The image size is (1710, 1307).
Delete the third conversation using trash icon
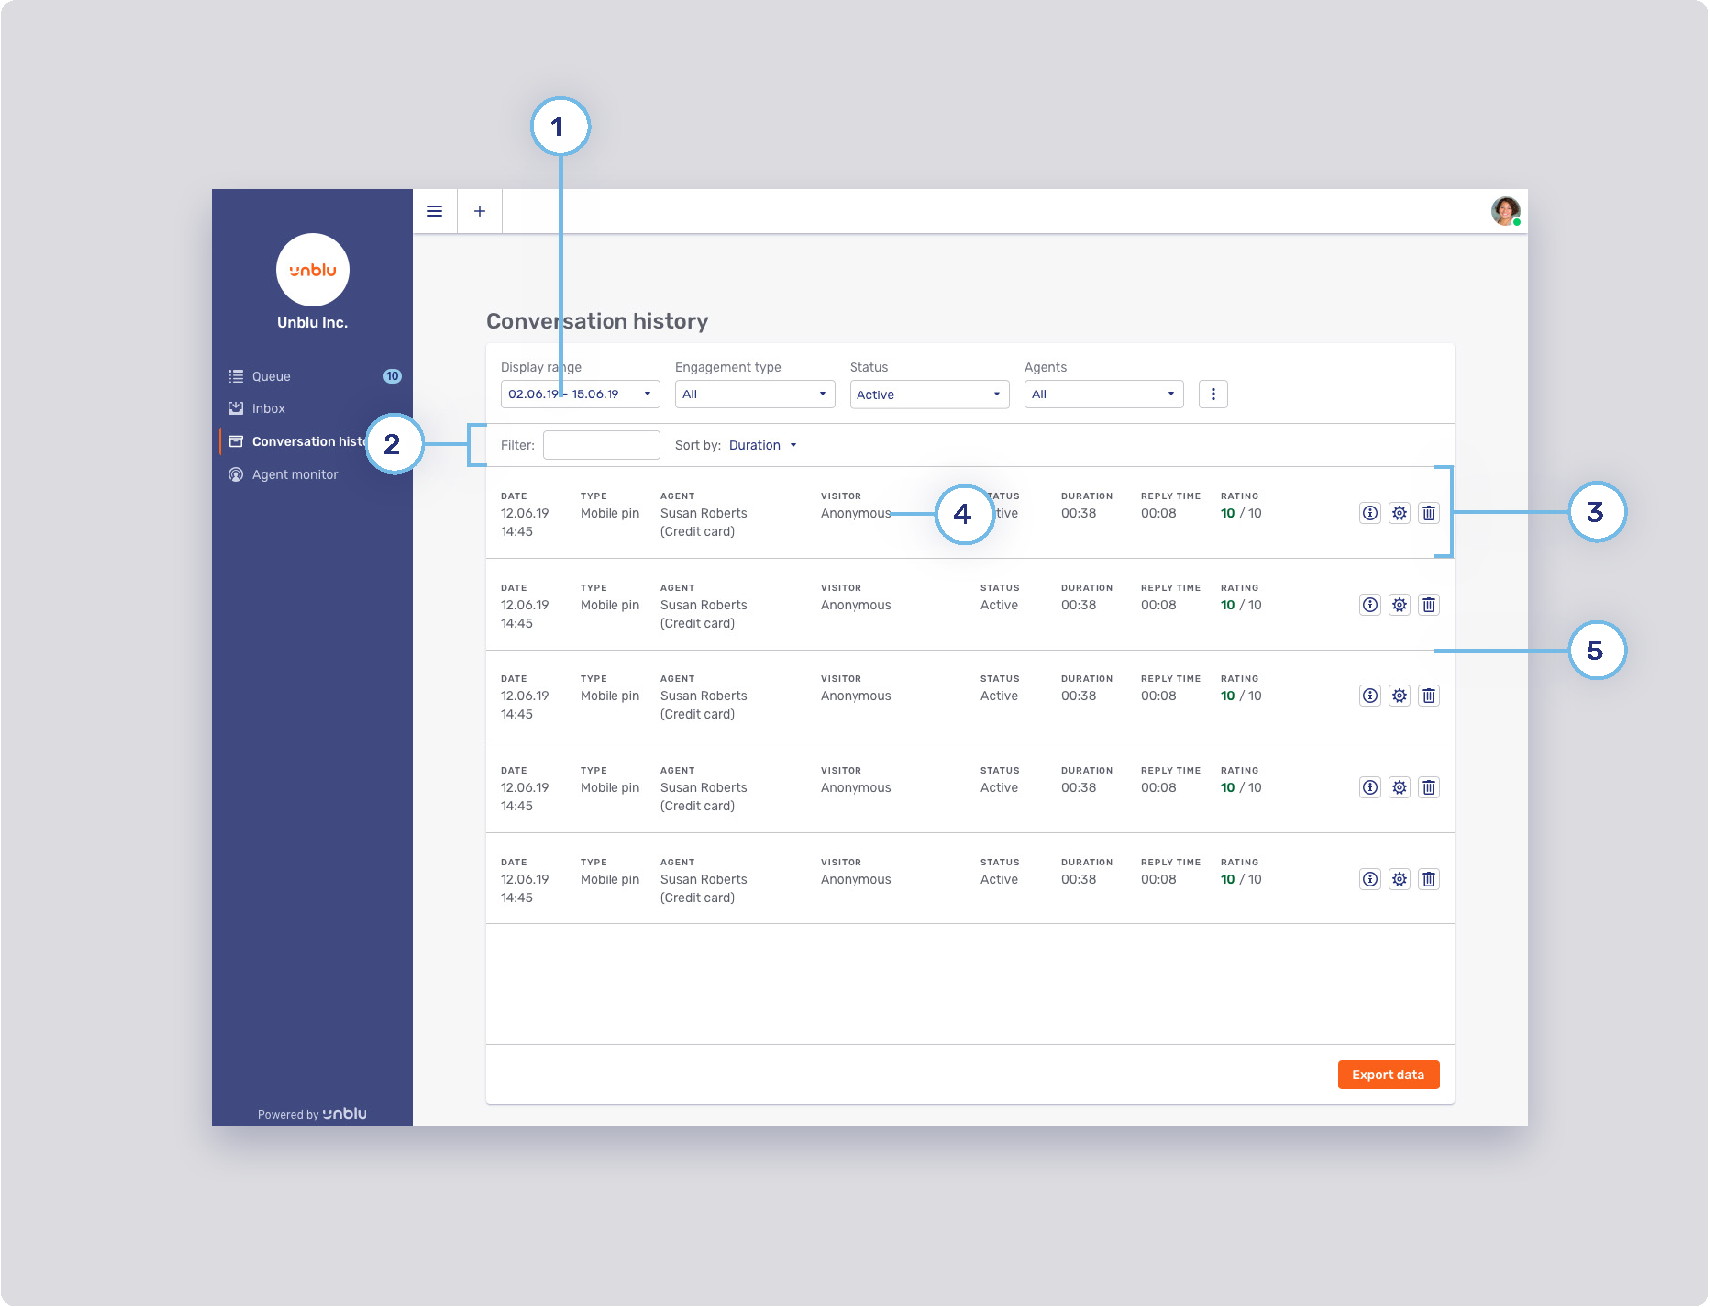[x=1428, y=696]
